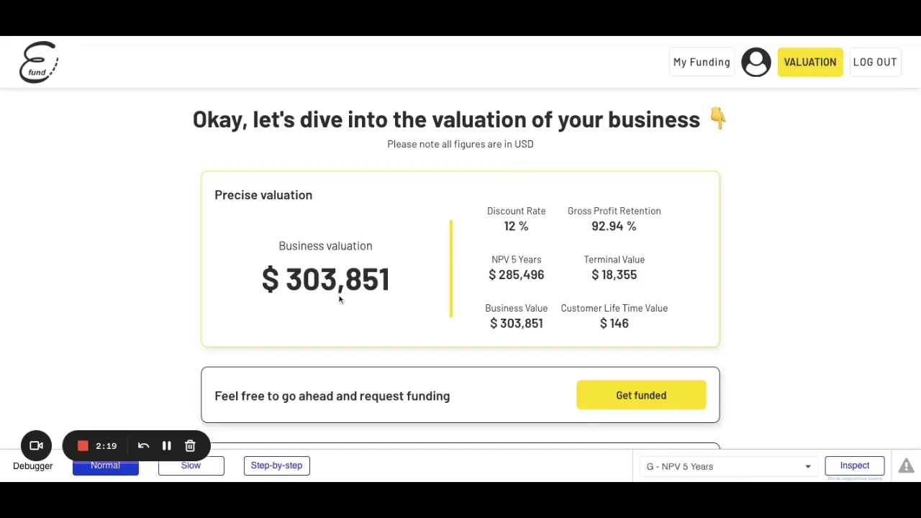Click the LOG OUT link

coord(874,63)
